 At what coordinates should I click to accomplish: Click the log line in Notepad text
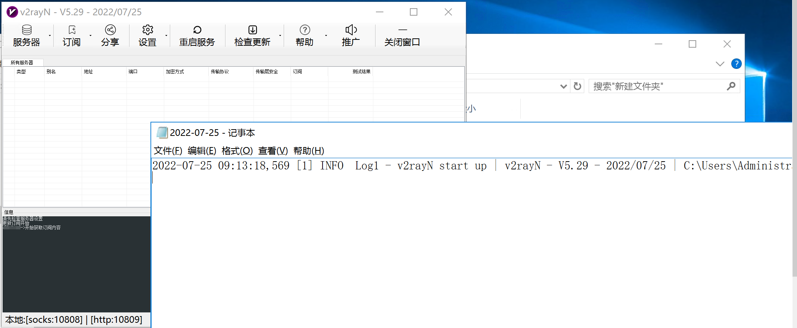(472, 166)
